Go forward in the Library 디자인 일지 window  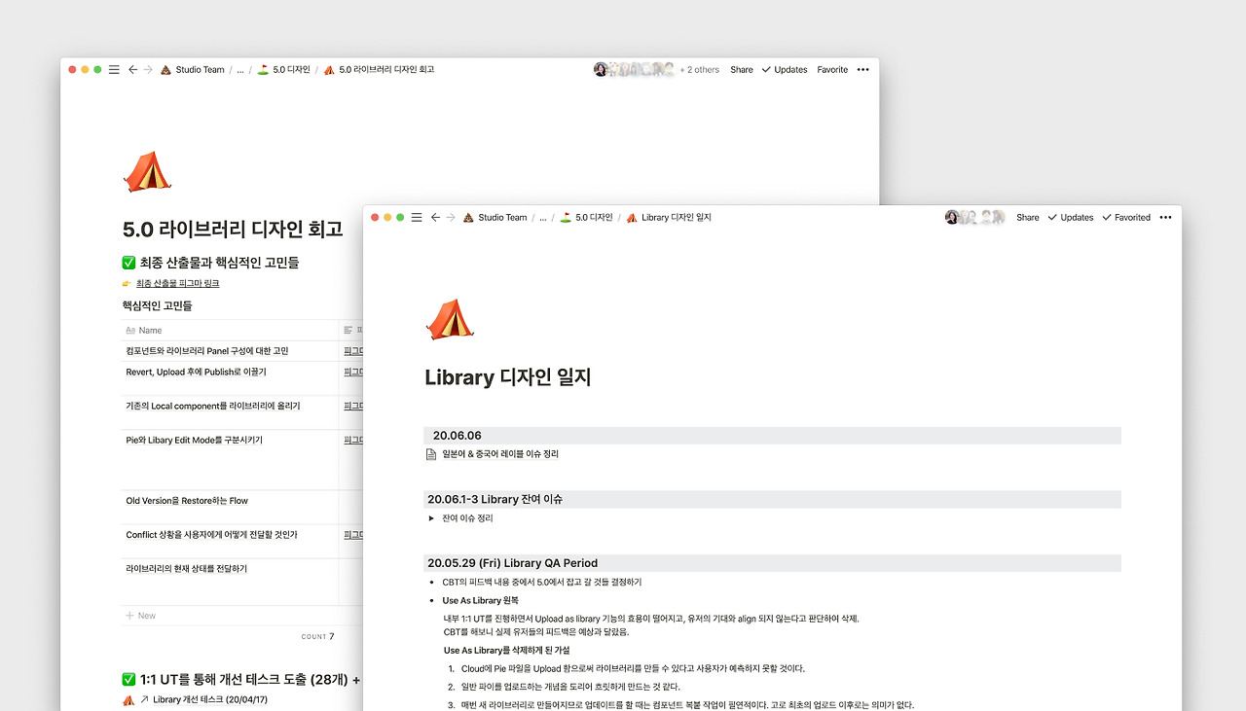451,218
